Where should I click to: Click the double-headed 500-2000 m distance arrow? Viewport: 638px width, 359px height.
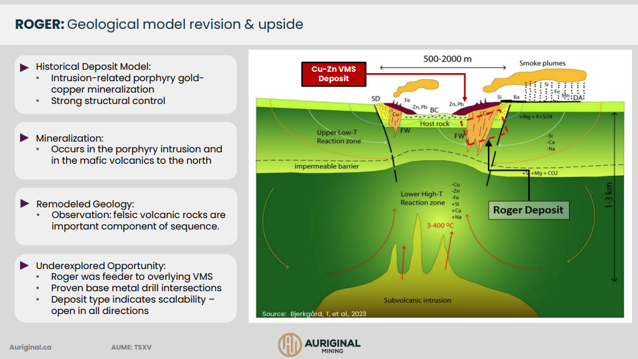[x=443, y=68]
